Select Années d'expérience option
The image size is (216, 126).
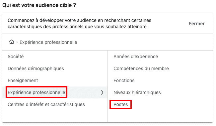pyautogui.click(x=136, y=57)
